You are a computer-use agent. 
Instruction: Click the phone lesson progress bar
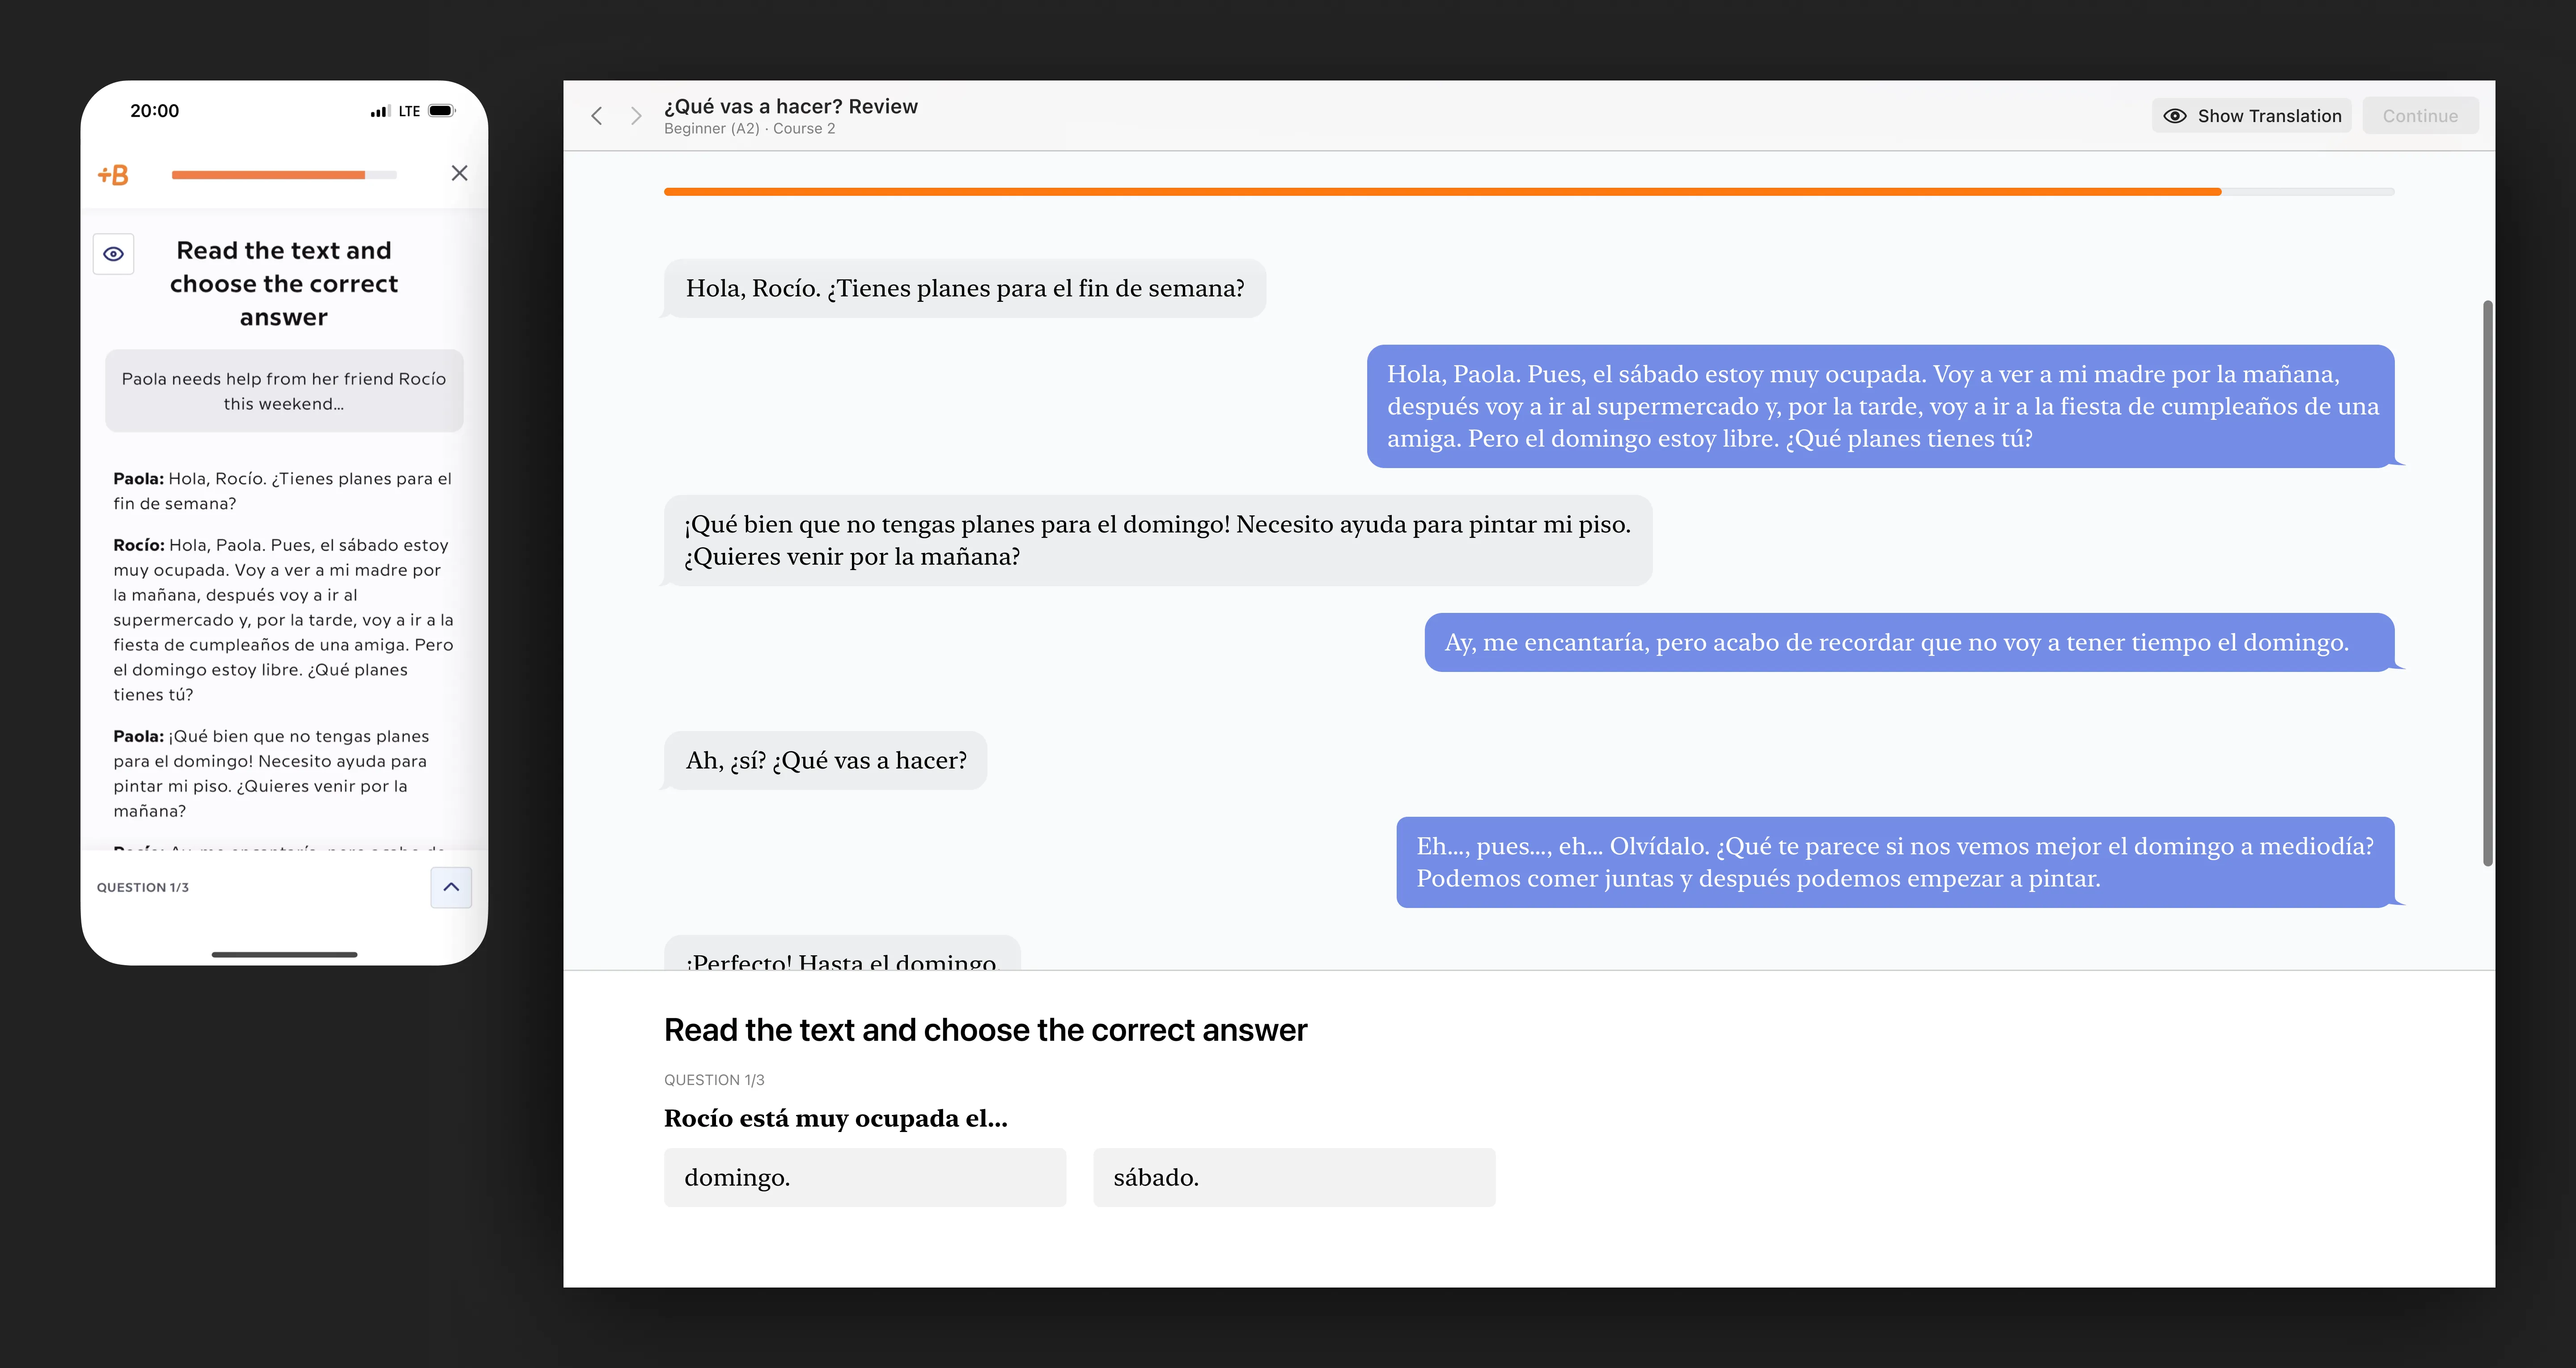[x=284, y=175]
